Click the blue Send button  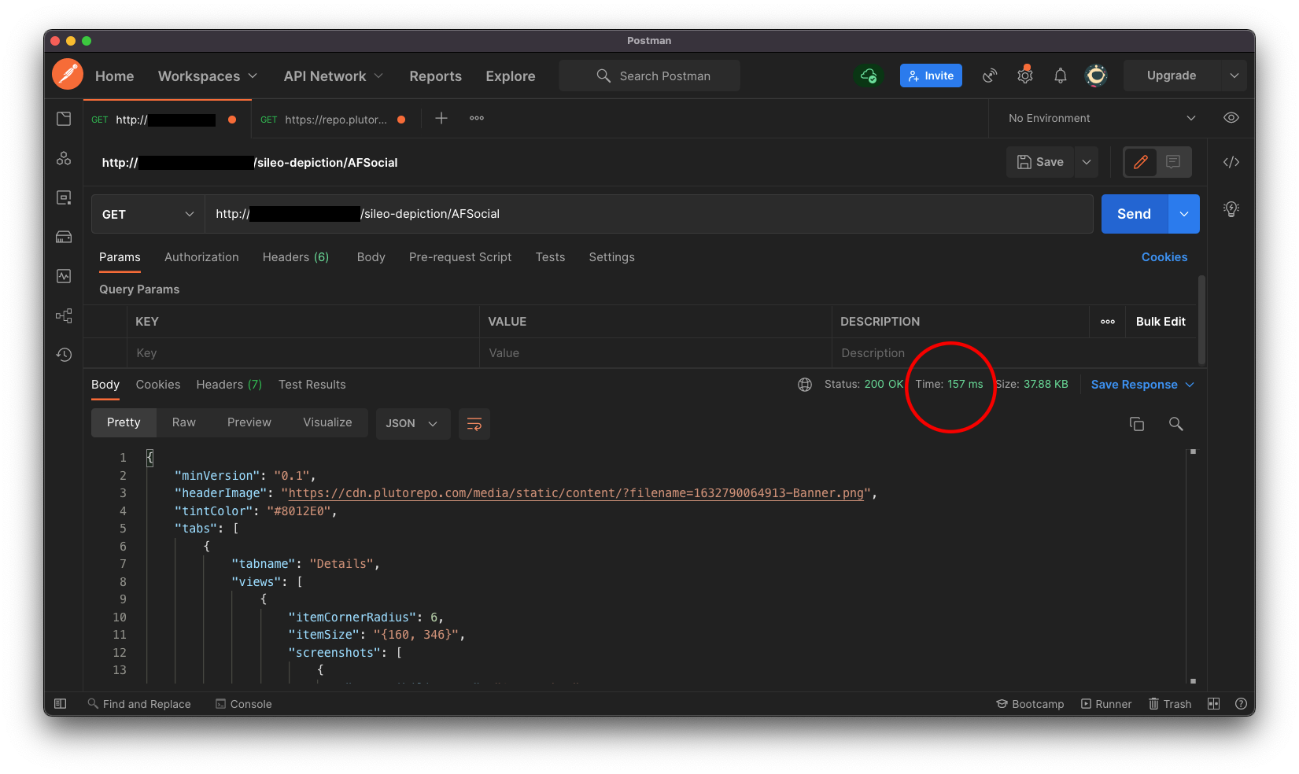click(1134, 214)
